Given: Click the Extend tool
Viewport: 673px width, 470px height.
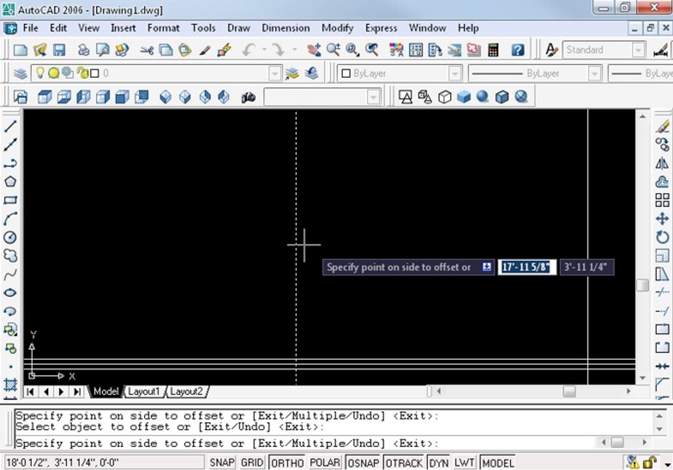Looking at the screenshot, I should (663, 311).
